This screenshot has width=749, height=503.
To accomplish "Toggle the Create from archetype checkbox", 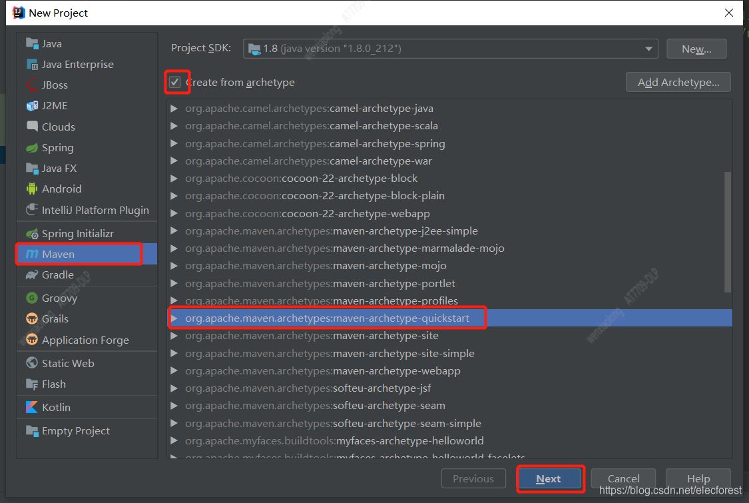I will pos(175,82).
